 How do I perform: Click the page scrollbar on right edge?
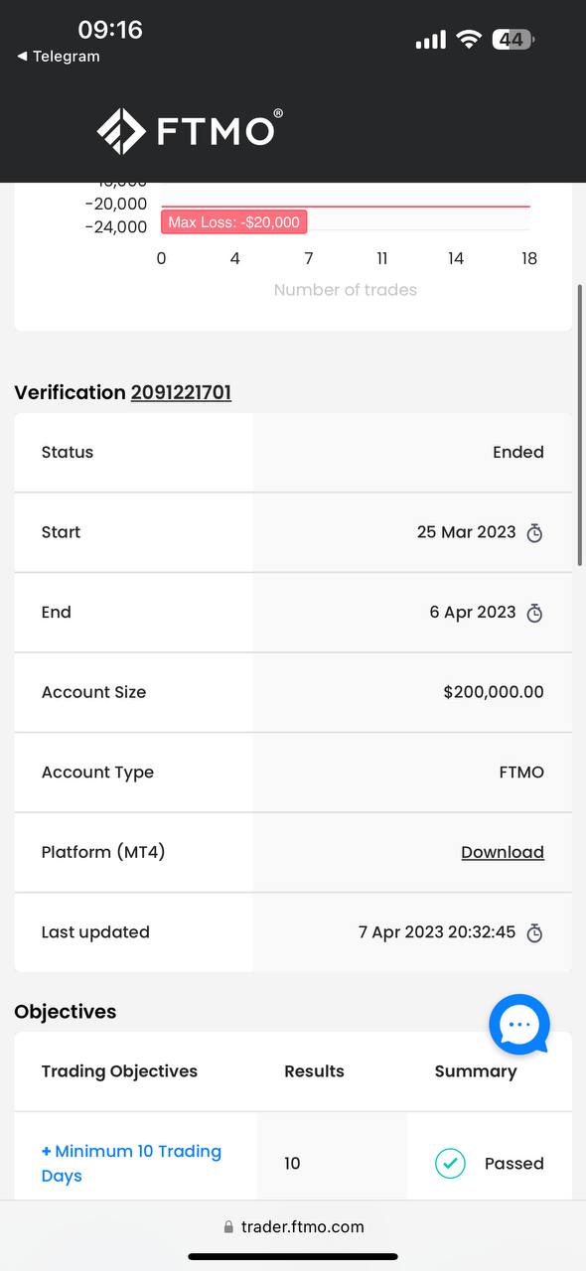click(580, 425)
